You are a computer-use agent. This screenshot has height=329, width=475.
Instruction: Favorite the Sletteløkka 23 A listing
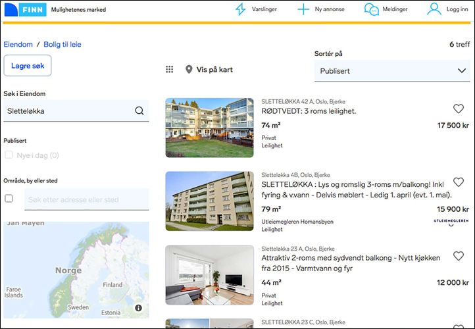[x=459, y=256]
